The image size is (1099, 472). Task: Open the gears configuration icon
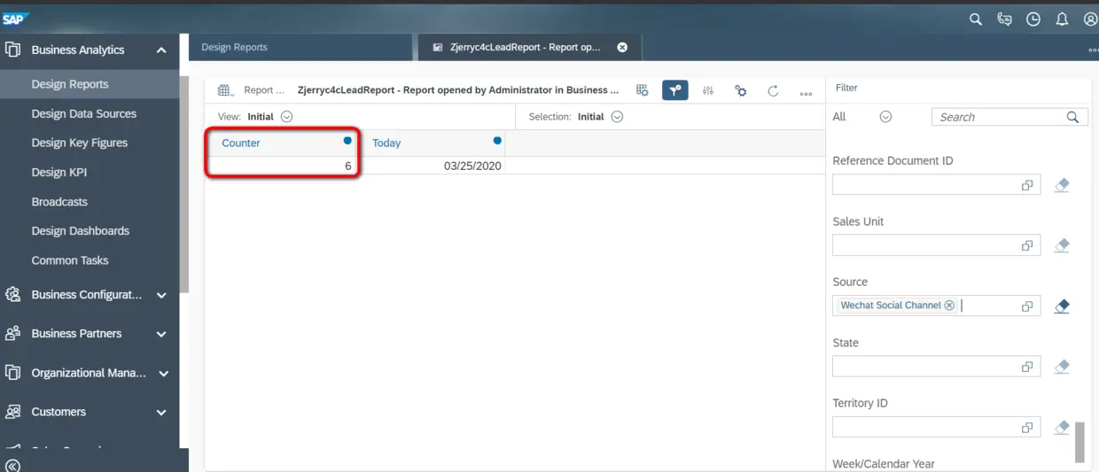pyautogui.click(x=741, y=90)
